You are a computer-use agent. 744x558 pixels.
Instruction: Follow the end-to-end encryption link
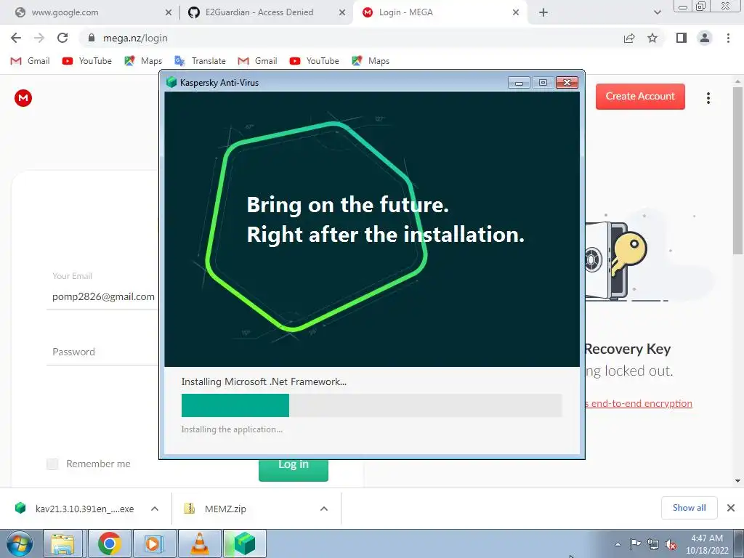[x=638, y=403]
